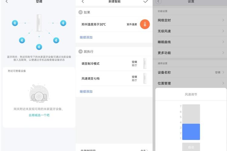Expand the 更多功能 row chevron
Viewport: 227px width, 151px height.
tap(223, 53)
